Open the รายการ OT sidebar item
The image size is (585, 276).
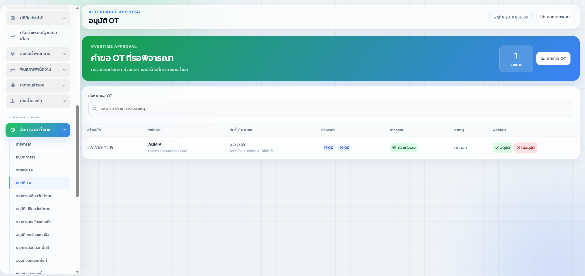pos(39,170)
